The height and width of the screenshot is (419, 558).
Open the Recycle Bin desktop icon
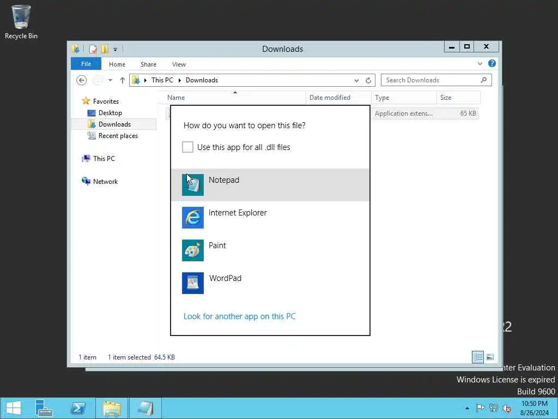pyautogui.click(x=21, y=22)
